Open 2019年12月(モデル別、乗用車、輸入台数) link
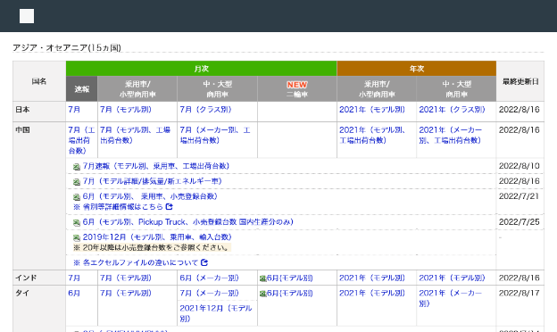Viewport: 557px width, 332px height. point(157,237)
